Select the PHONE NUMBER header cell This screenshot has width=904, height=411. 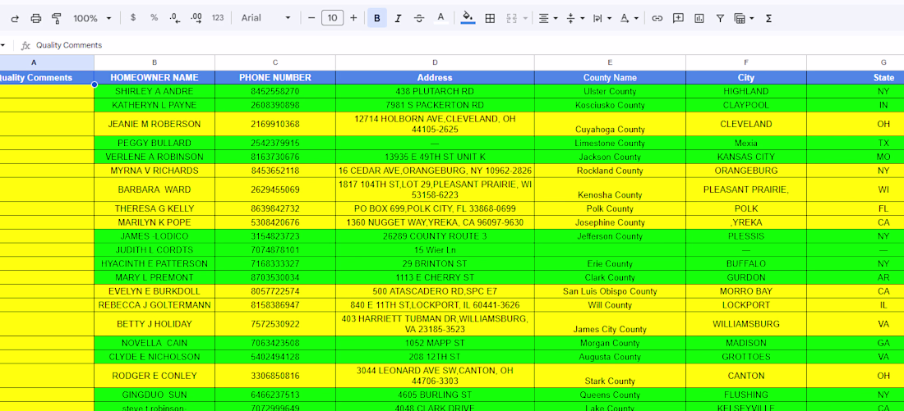point(275,77)
